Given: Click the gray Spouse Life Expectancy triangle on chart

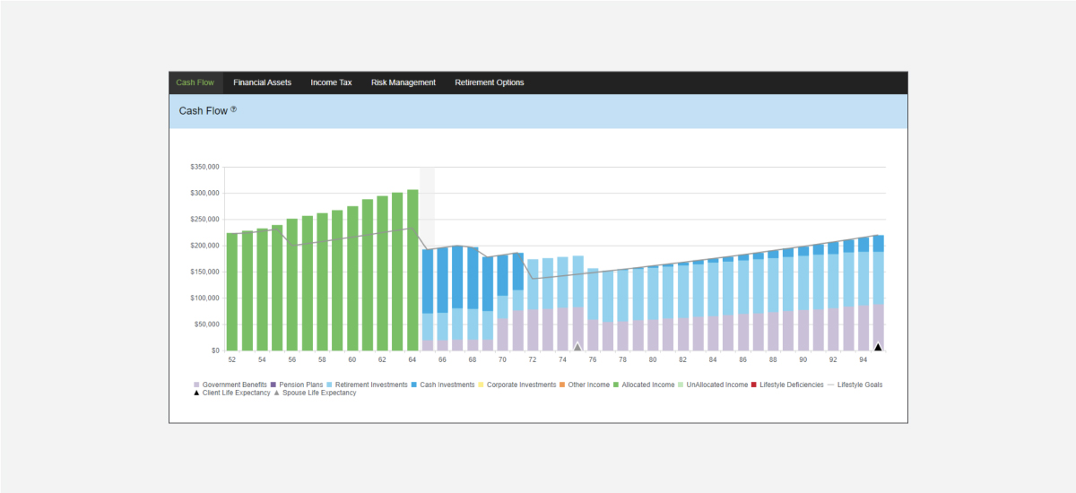Looking at the screenshot, I should click(x=577, y=347).
